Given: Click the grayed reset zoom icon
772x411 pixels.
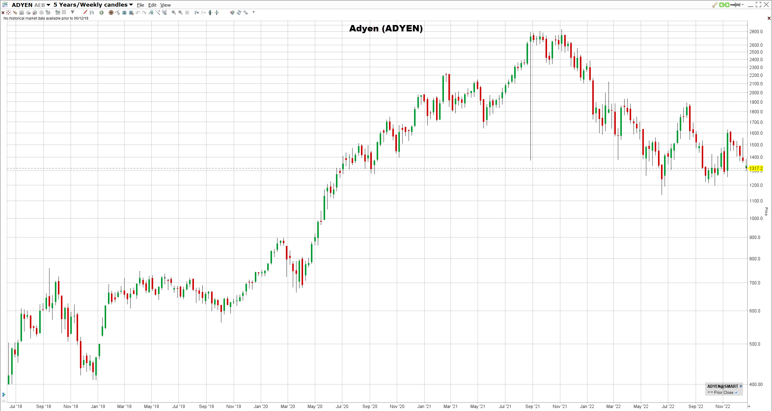Looking at the screenshot, I should pyautogui.click(x=187, y=12).
